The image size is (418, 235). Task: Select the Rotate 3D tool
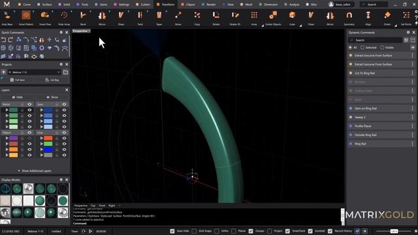(x=235, y=18)
